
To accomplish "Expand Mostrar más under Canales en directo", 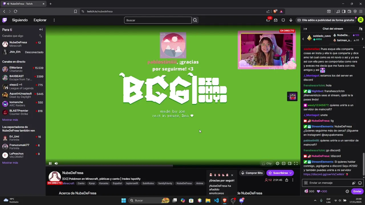I will coord(10,120).
